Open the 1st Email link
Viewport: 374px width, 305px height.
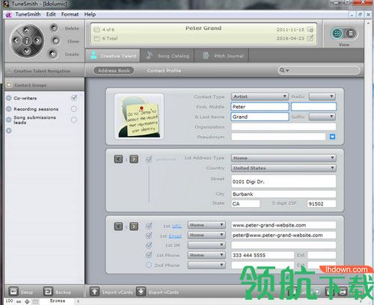click(x=175, y=236)
